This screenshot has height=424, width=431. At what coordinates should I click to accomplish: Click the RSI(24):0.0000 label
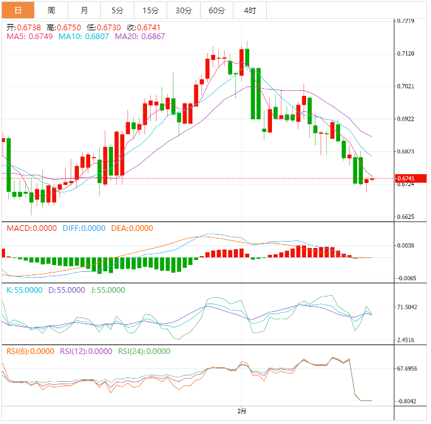coord(144,351)
